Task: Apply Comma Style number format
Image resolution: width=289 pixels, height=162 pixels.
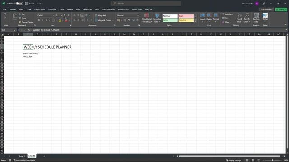Action: pos(129,20)
